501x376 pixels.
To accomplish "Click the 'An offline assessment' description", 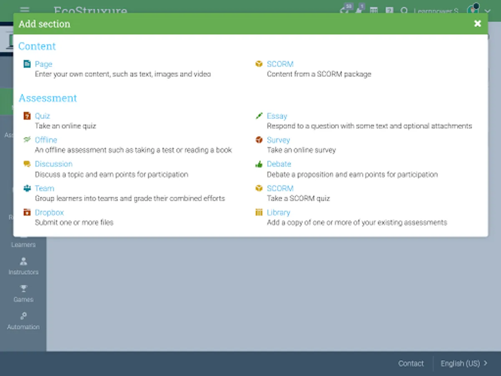I will [x=133, y=150].
